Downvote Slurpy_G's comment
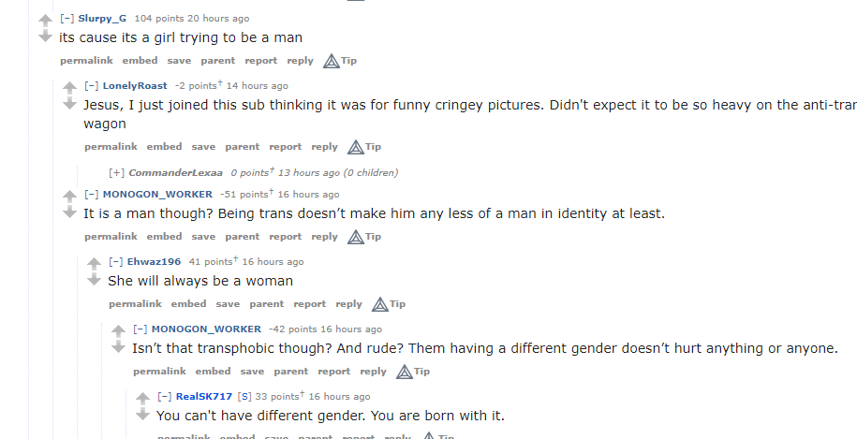This screenshot has width=857, height=439. tap(45, 36)
